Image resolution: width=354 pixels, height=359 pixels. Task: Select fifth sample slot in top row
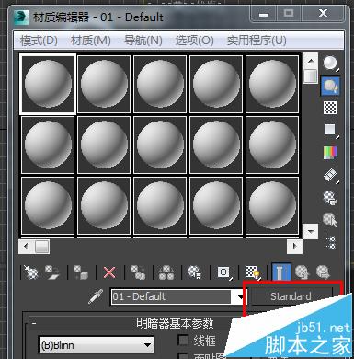click(x=272, y=84)
